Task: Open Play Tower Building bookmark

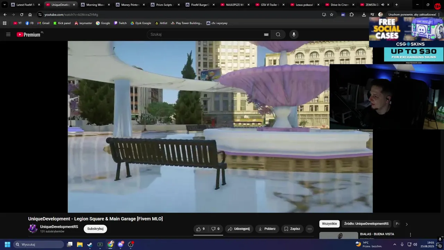Action: tap(186, 23)
